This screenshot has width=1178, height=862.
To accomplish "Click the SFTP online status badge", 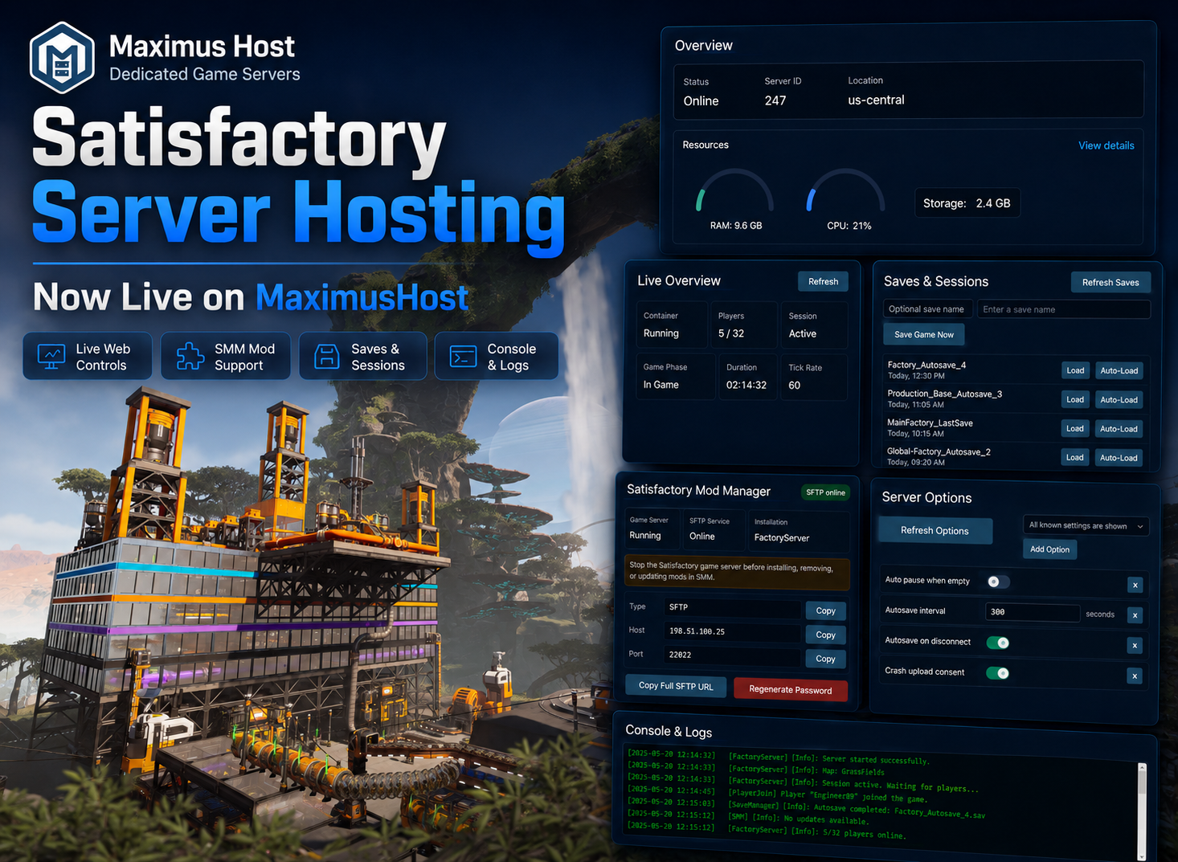I will pyautogui.click(x=825, y=492).
